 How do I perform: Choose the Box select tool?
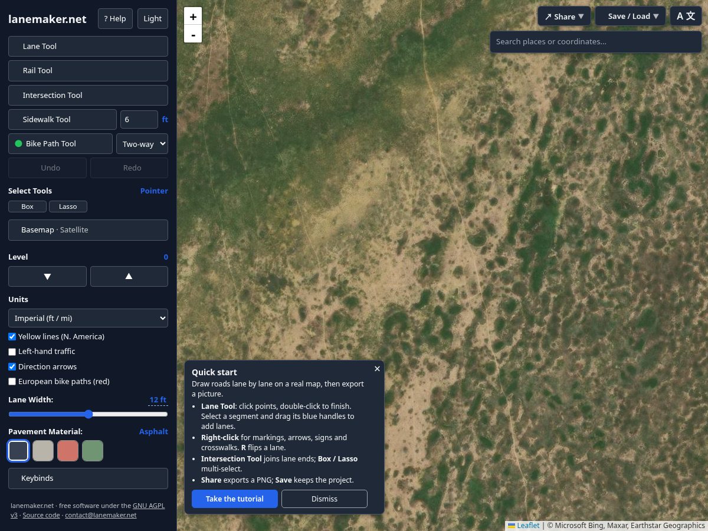(x=27, y=206)
